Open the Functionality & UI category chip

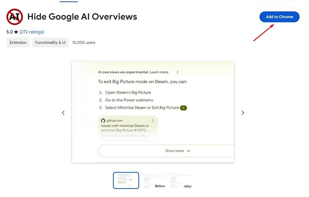[x=51, y=42]
